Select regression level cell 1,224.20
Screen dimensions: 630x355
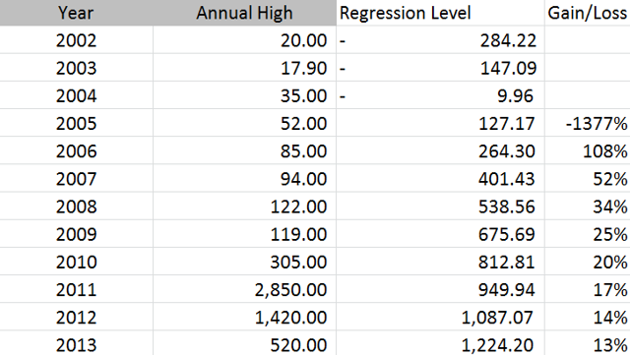coord(440,344)
